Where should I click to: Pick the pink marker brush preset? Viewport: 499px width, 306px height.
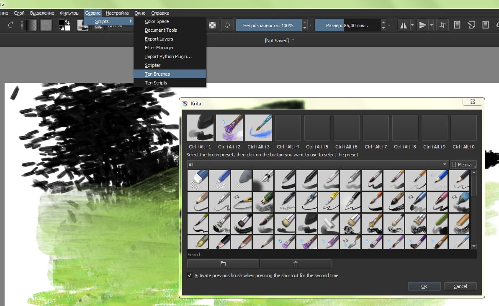pyautogui.click(x=437, y=202)
